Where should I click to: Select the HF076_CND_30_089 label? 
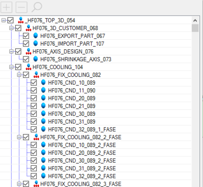pos(72,114)
